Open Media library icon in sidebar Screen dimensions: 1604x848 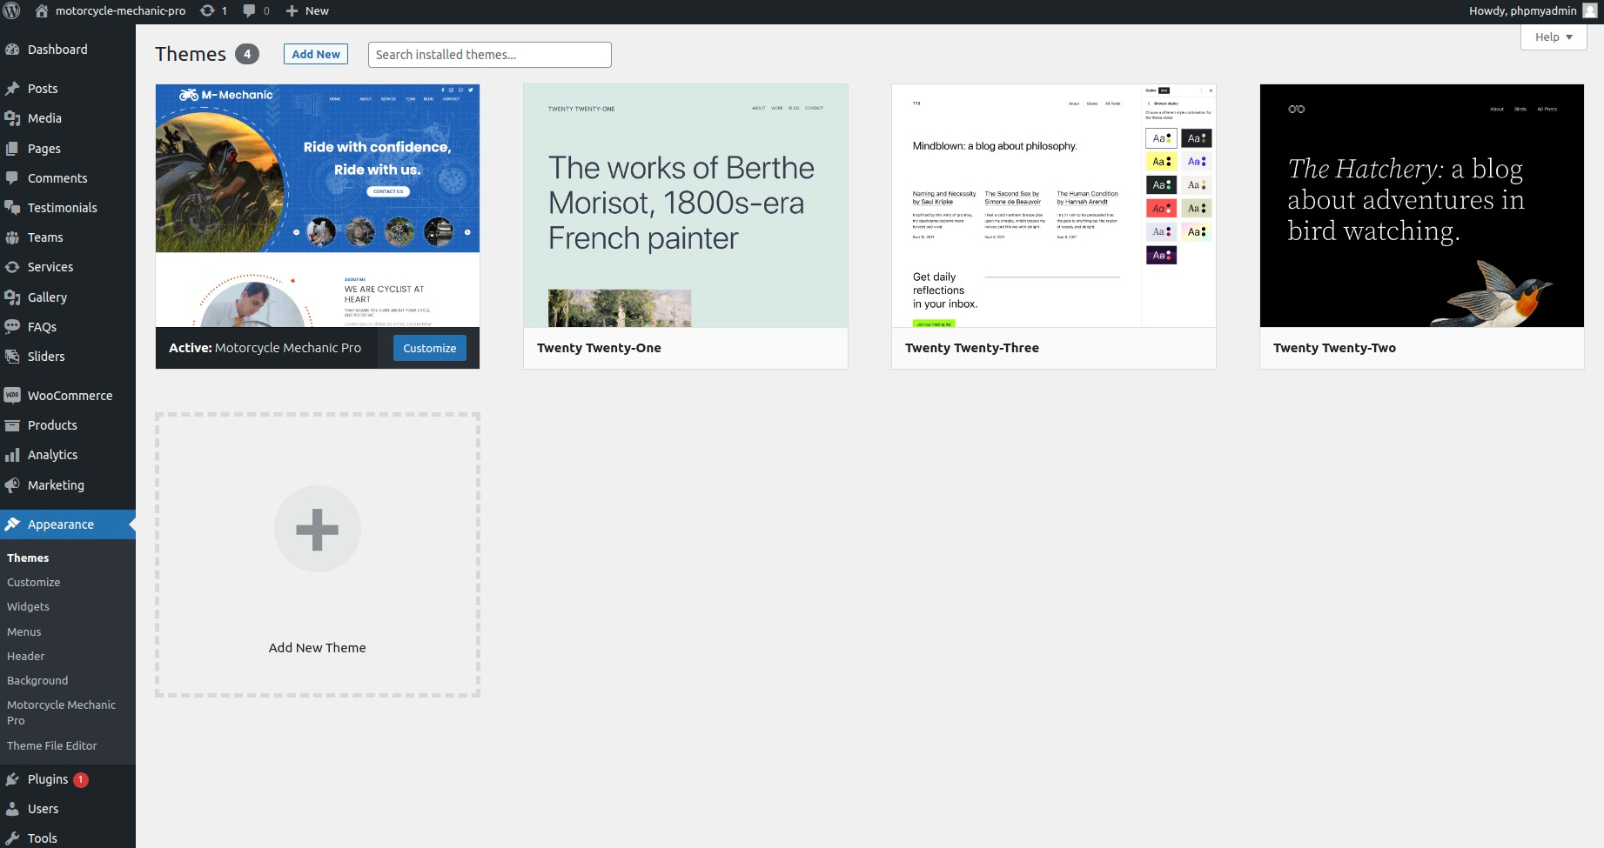(x=12, y=118)
